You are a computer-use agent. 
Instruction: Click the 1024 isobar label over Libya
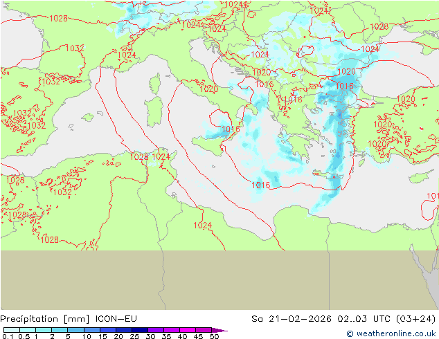[x=203, y=225]
